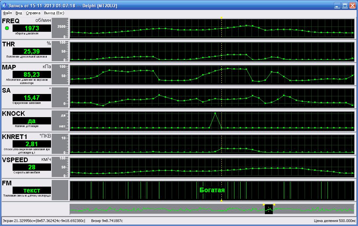Click the KNRET1 value 2,81
The image size is (358, 226).
pyautogui.click(x=32, y=144)
